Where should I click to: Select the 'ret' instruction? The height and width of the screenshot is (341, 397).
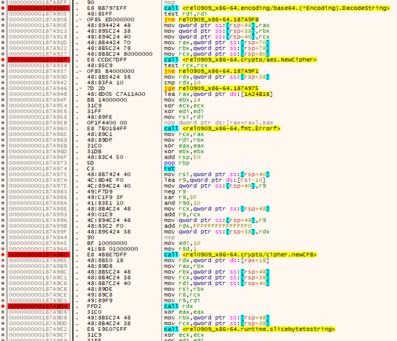point(169,169)
